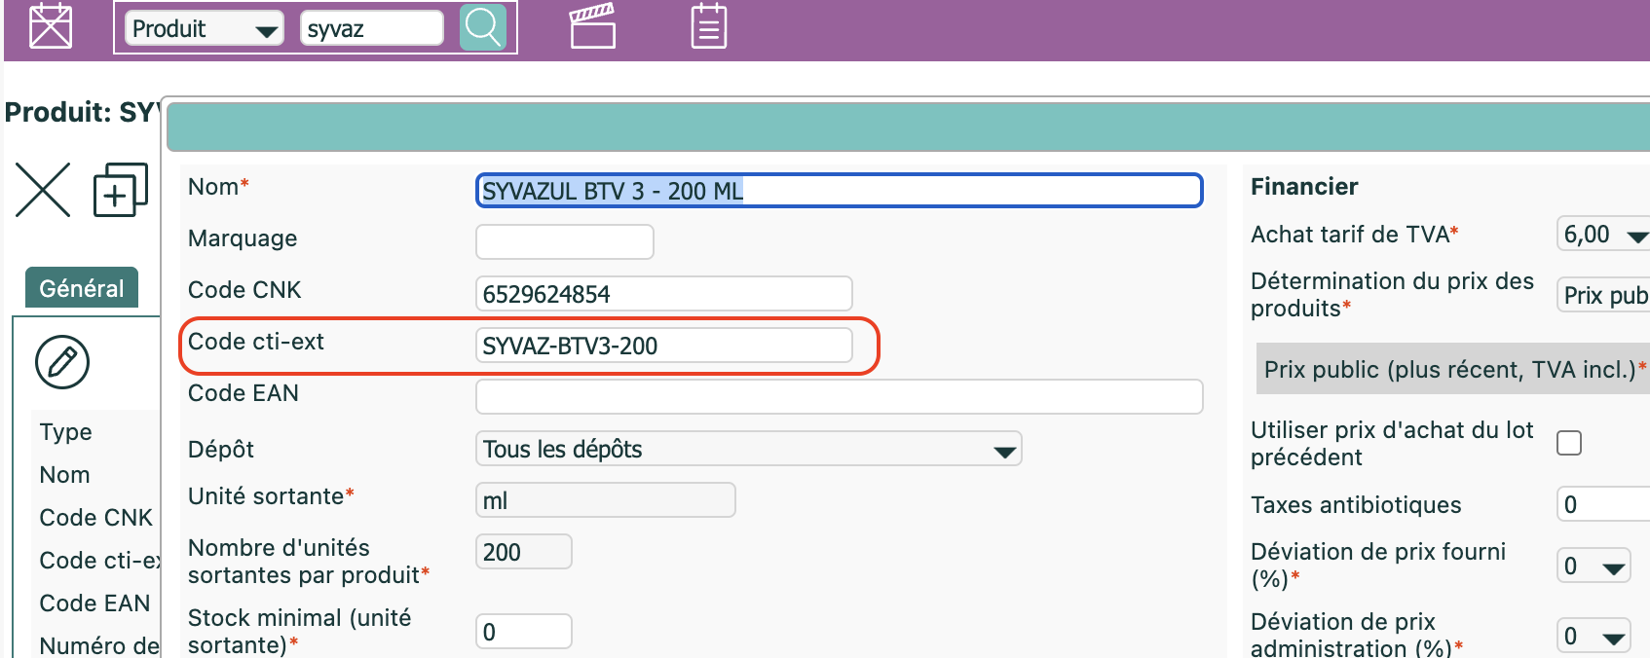Open Achat tarif de TVA dropdown
The height and width of the screenshot is (658, 1650).
(x=1603, y=234)
